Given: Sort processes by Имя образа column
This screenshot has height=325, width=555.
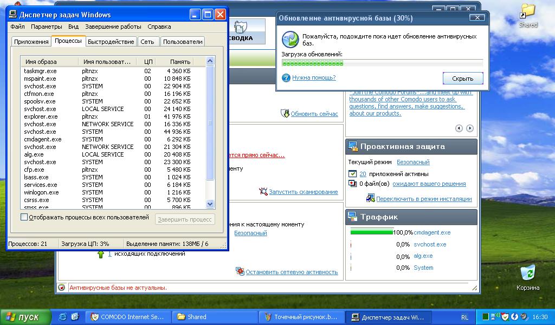Looking at the screenshot, I should [49, 62].
